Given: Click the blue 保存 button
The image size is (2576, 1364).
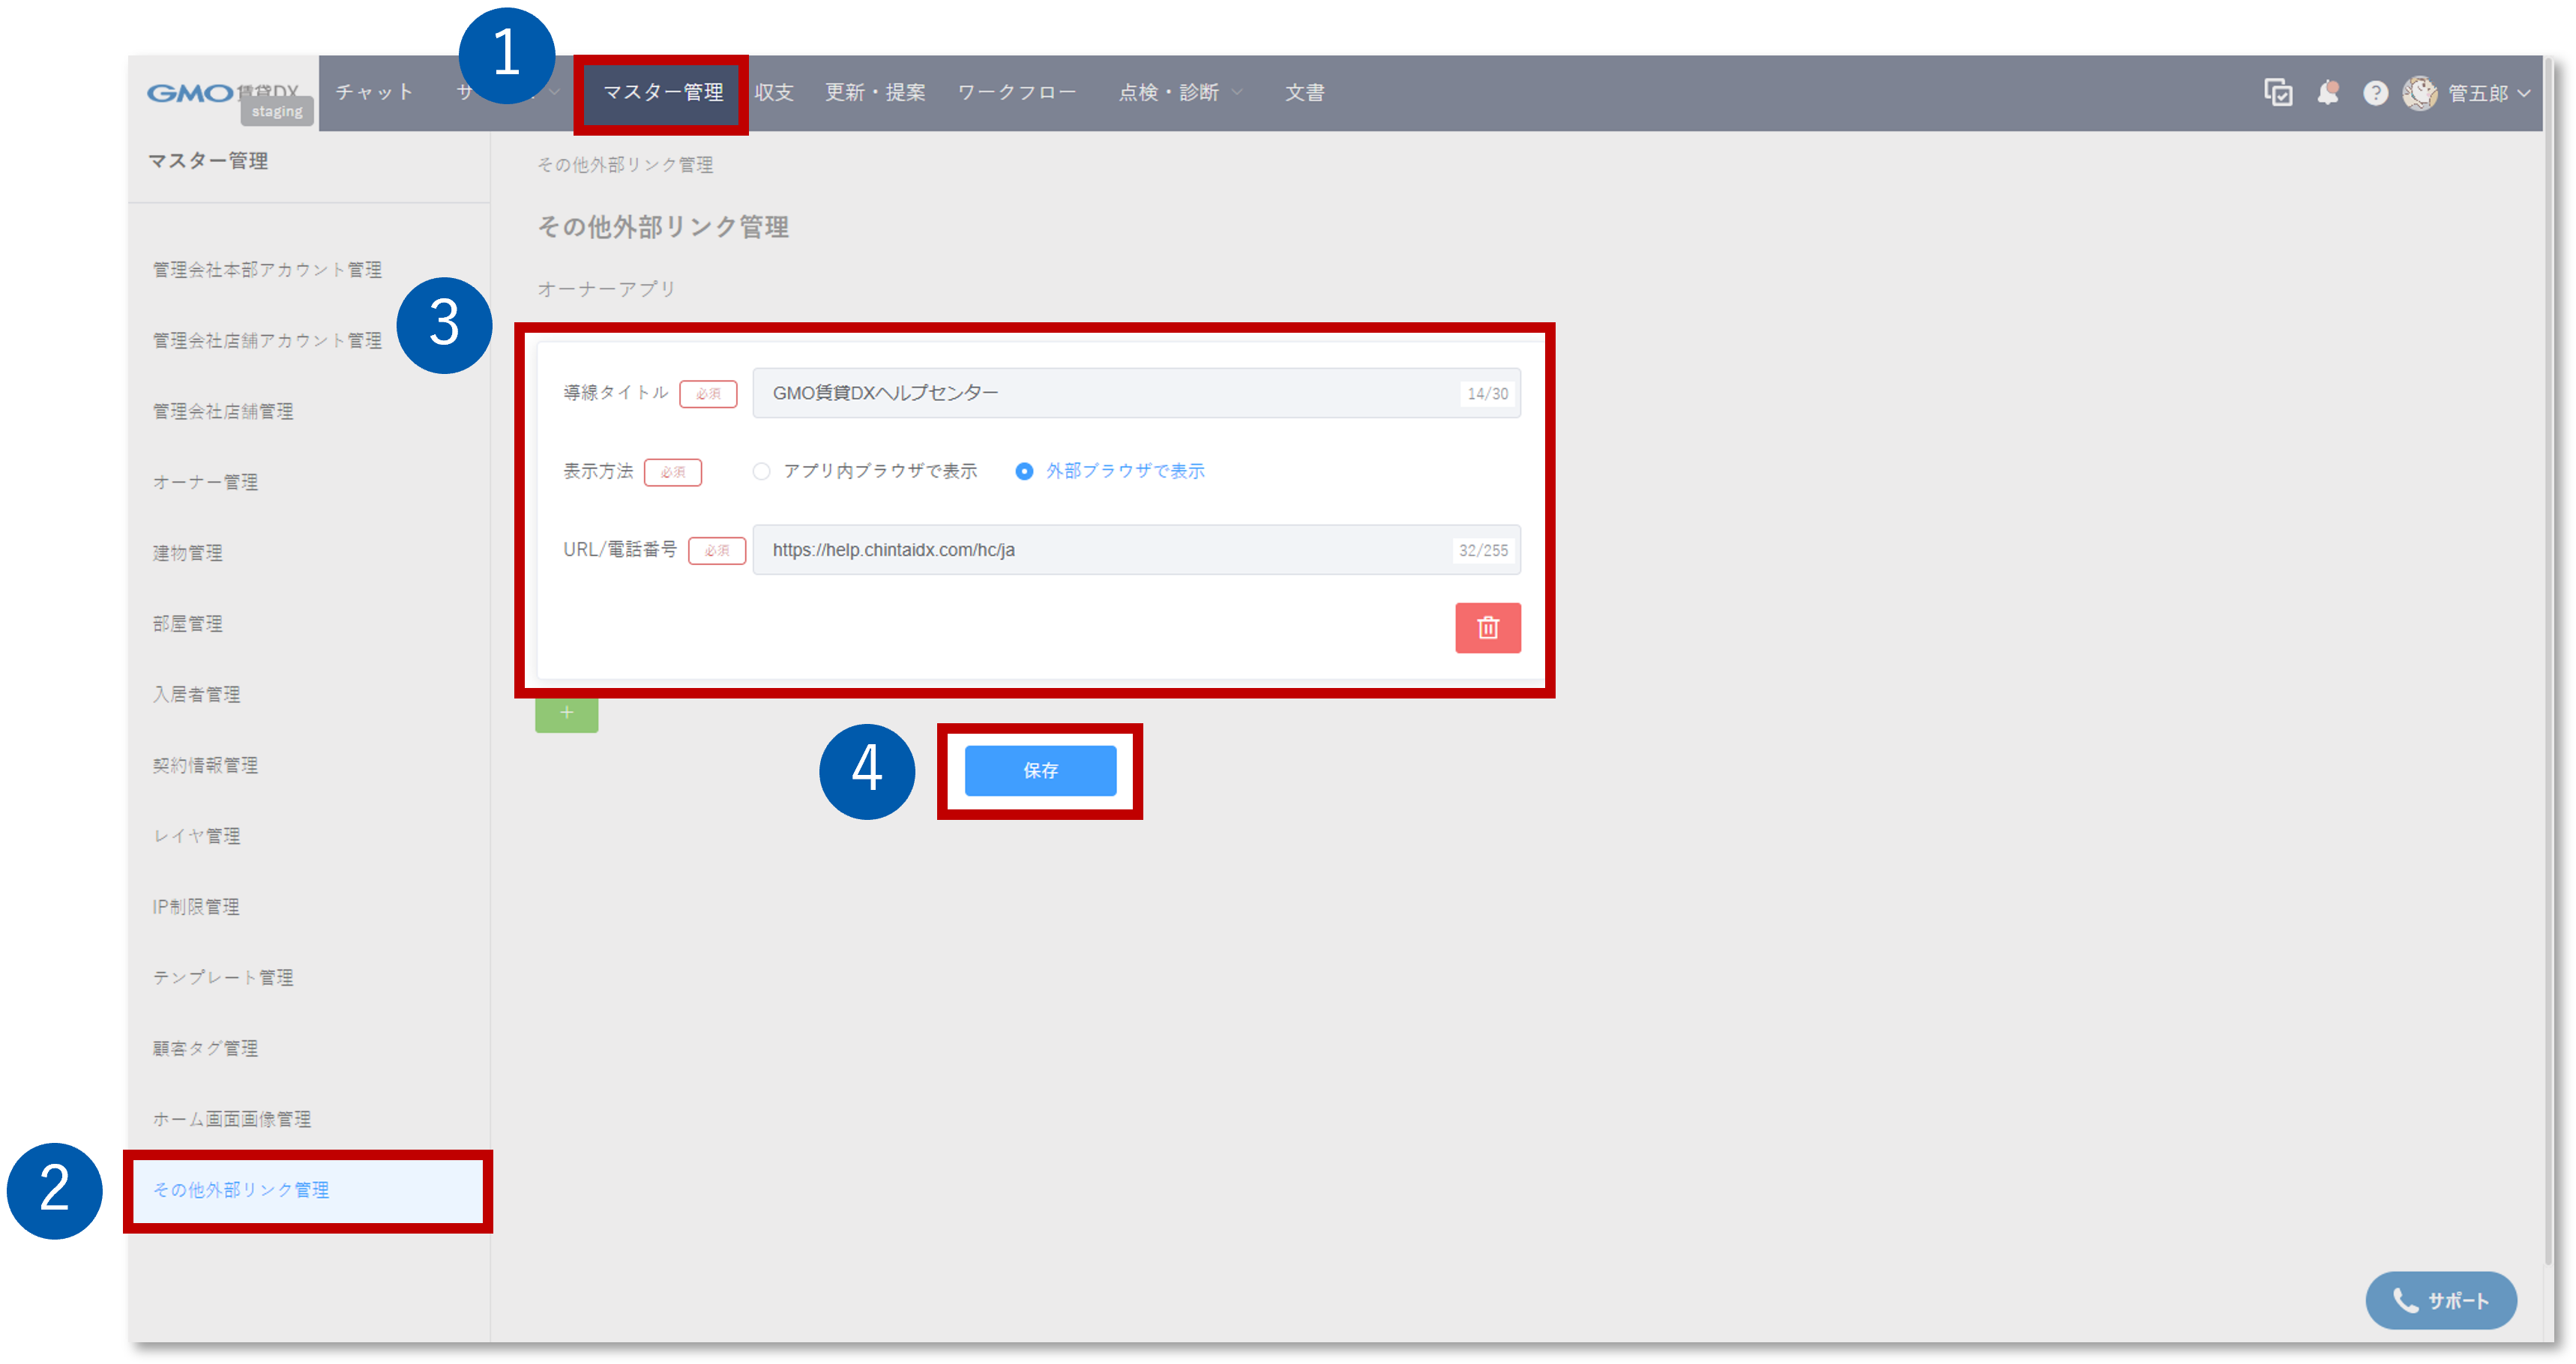Looking at the screenshot, I should [x=1040, y=770].
